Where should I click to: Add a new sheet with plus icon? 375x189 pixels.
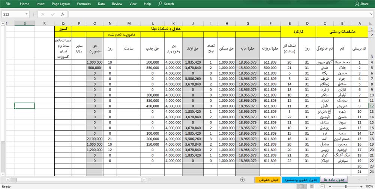tap(242, 180)
